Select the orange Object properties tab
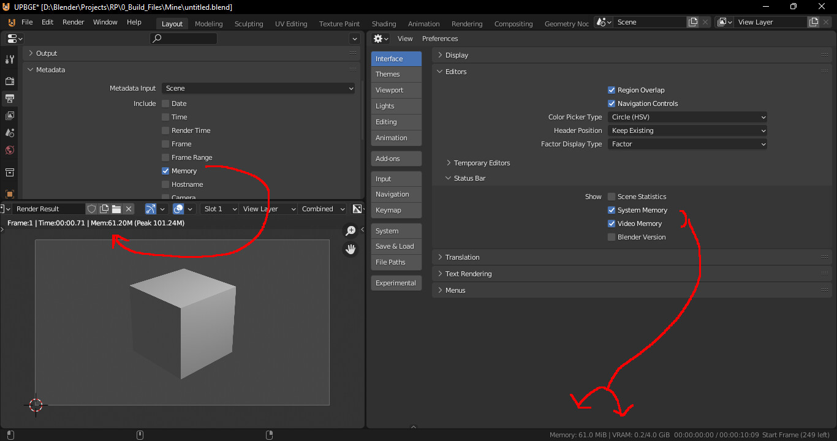This screenshot has width=837, height=441. [9, 194]
